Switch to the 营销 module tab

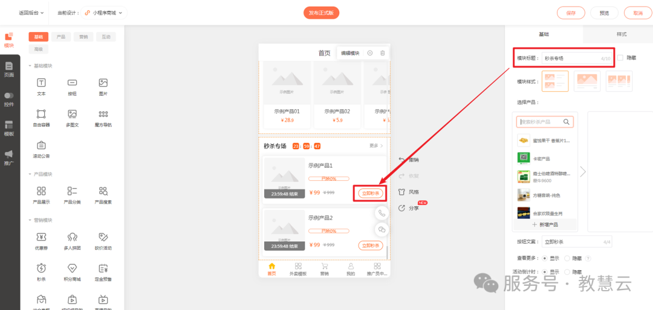83,37
